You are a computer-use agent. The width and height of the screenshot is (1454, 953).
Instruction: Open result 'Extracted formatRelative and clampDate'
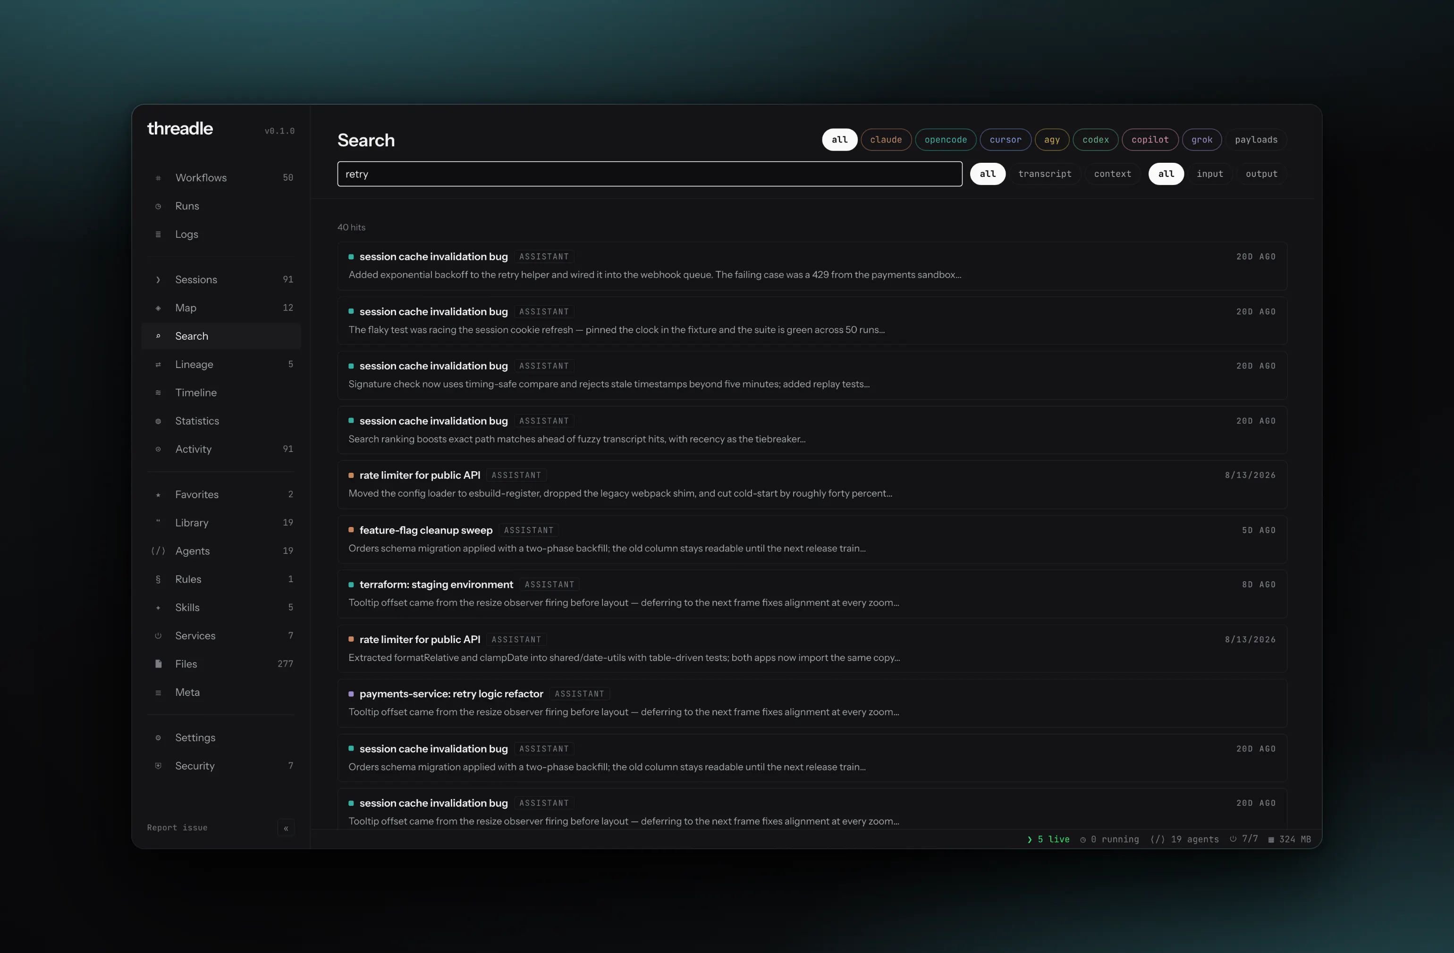click(812, 649)
